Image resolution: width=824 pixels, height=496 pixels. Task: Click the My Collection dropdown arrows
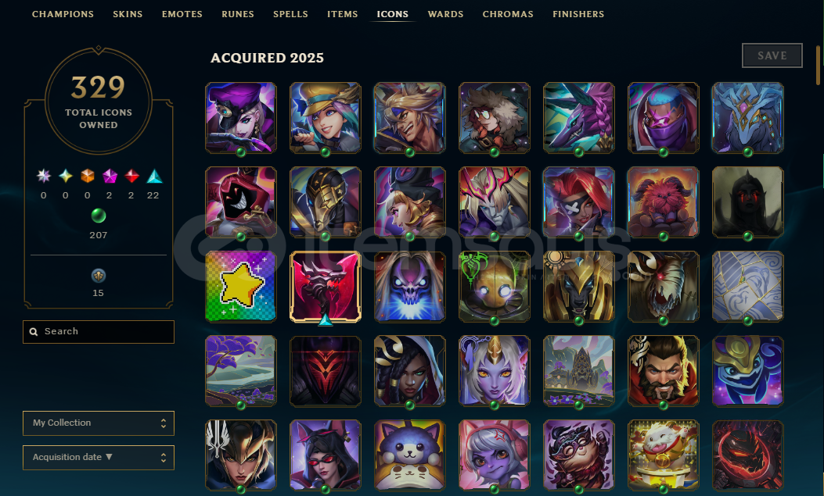(x=164, y=423)
